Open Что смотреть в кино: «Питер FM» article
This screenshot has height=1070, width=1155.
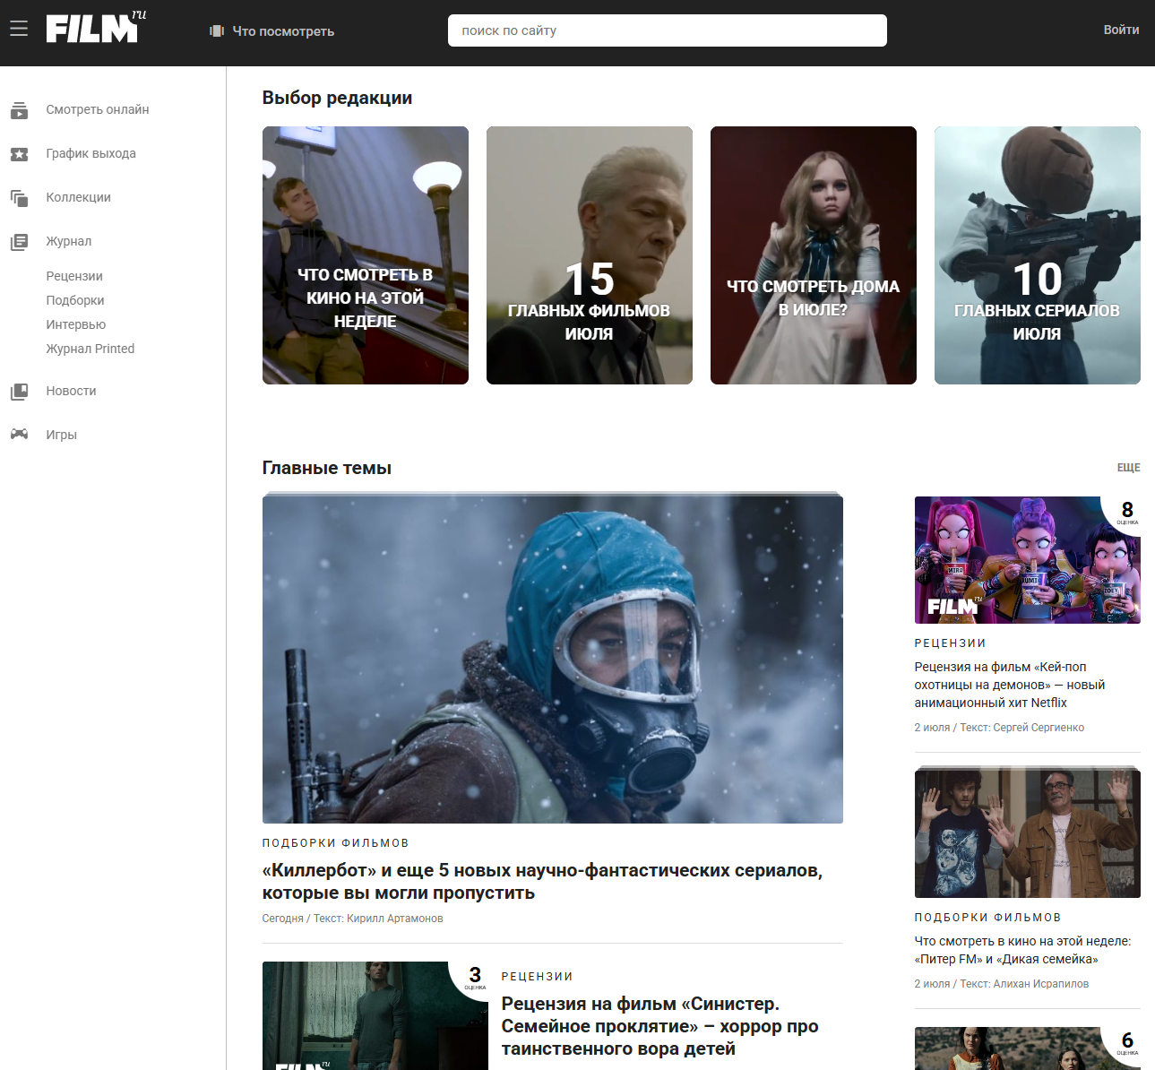1022,950
